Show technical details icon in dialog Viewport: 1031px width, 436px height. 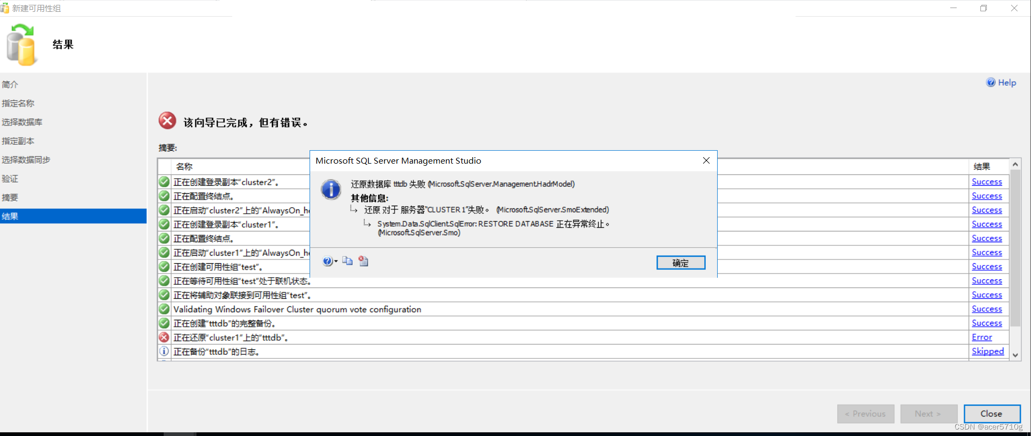tap(363, 261)
